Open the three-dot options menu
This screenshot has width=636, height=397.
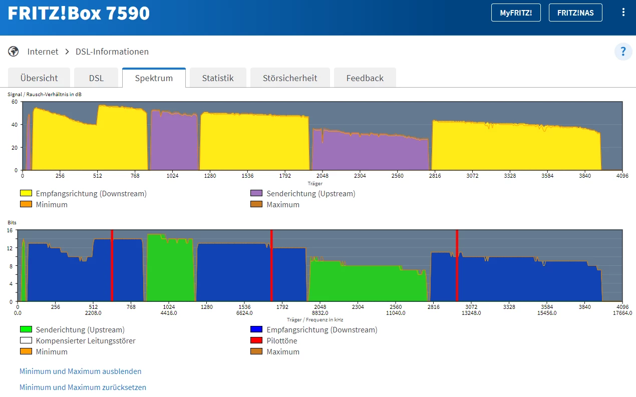click(x=623, y=13)
